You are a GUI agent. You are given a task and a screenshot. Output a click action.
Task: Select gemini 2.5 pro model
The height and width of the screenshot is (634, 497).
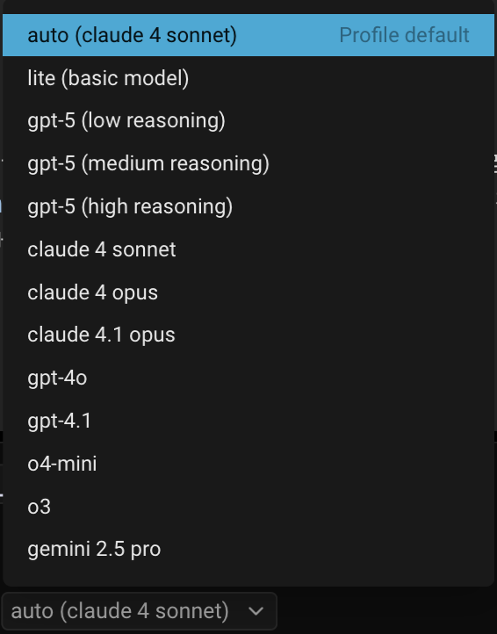tap(248, 549)
